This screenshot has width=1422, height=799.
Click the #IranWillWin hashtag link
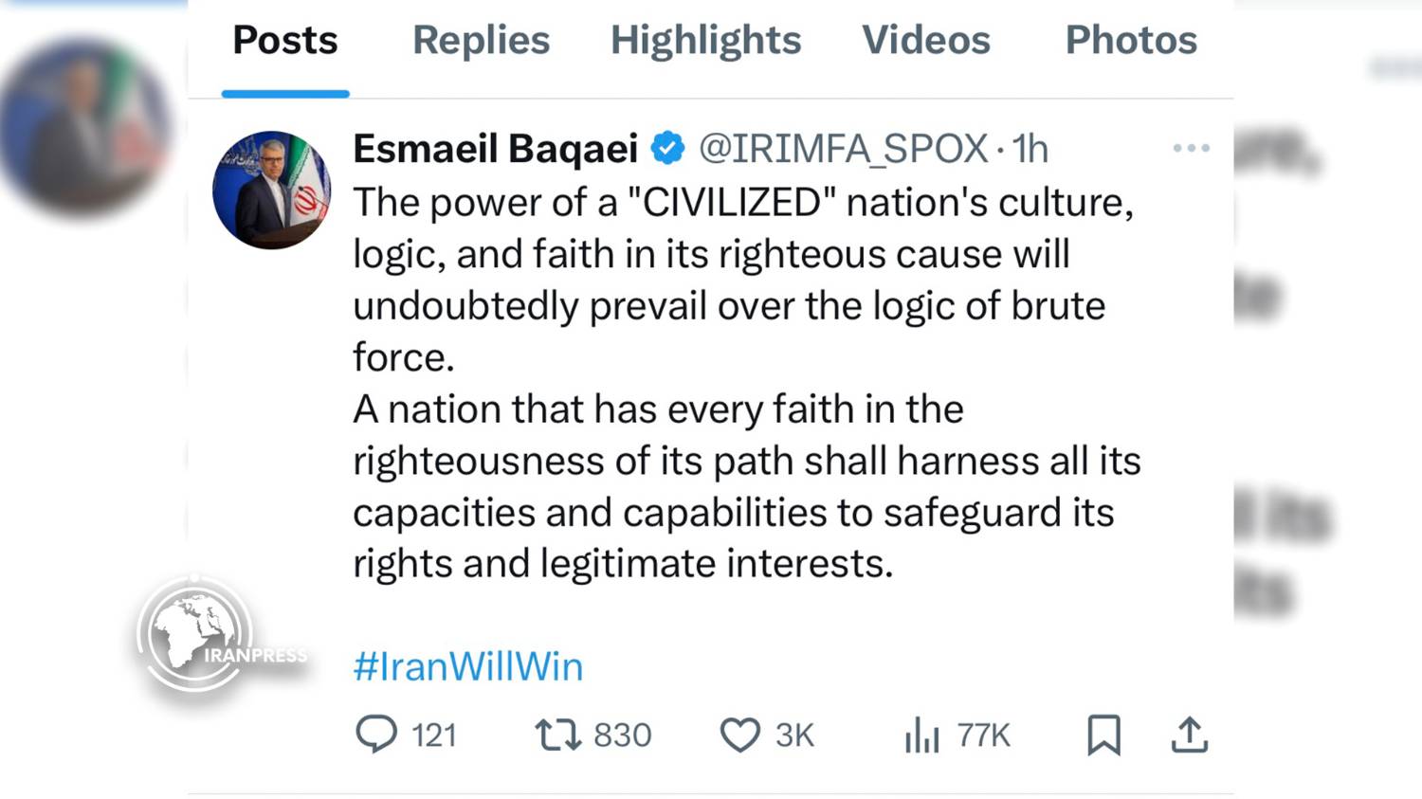468,666
